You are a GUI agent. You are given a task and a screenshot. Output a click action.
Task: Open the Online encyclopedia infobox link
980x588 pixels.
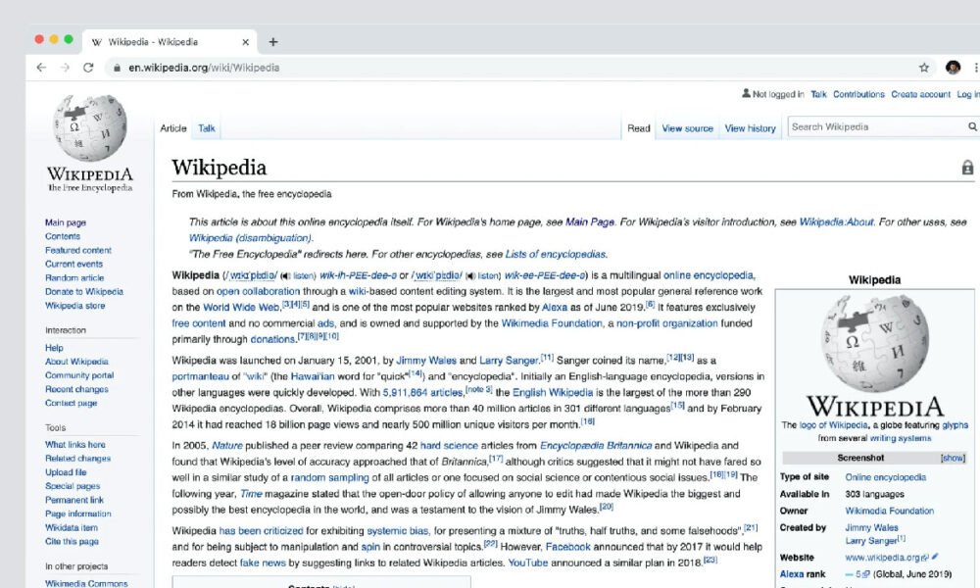(x=886, y=477)
